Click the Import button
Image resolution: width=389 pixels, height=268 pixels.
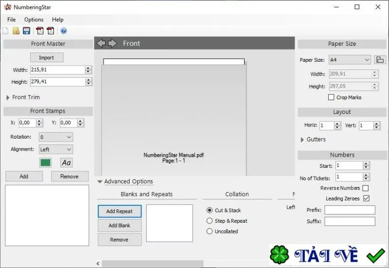point(47,57)
